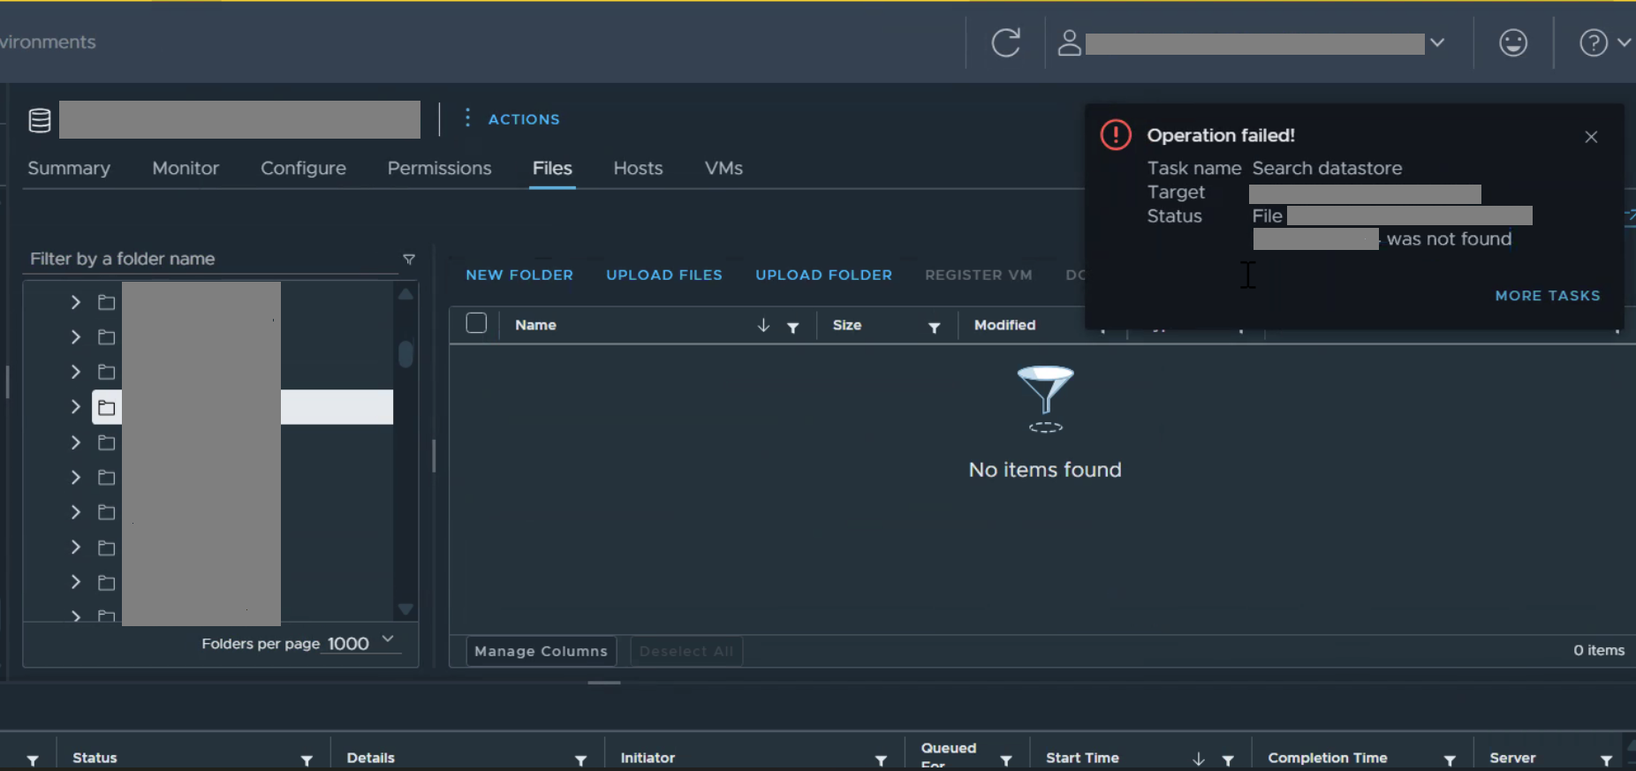This screenshot has height=771, width=1636.
Task: Click the refresh icon in top bar
Action: tap(1005, 42)
